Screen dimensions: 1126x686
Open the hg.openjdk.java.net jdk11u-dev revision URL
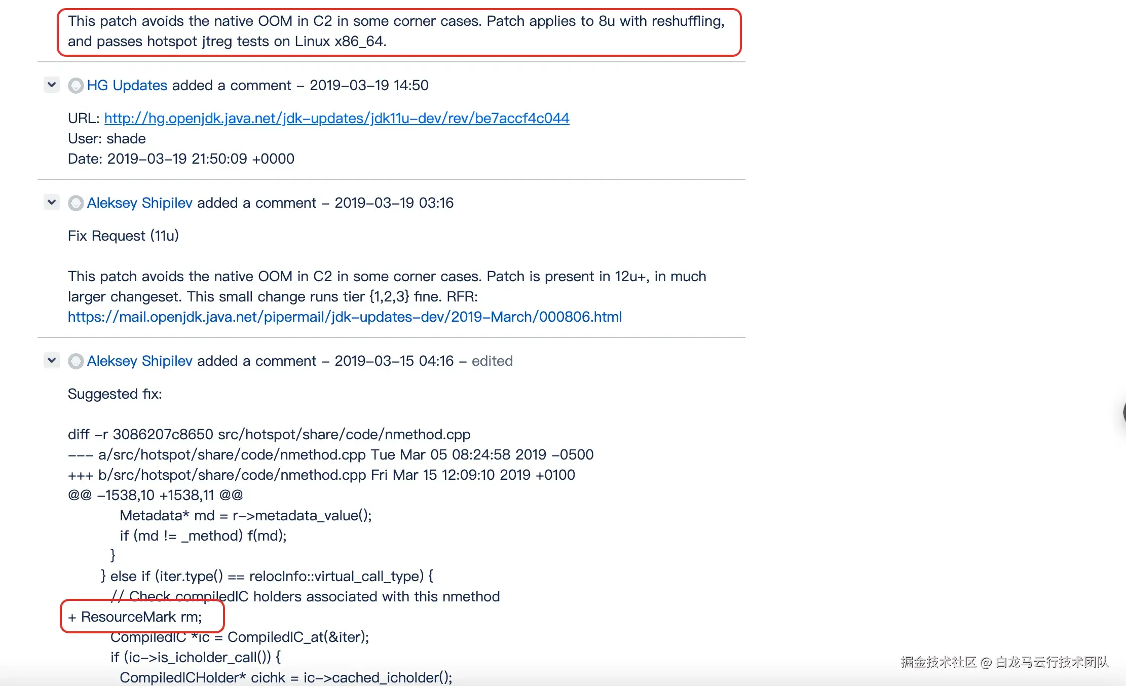pos(336,118)
